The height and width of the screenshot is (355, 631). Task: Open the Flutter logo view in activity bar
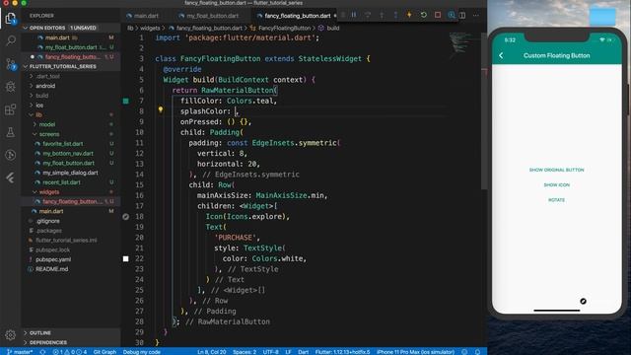tap(11, 177)
